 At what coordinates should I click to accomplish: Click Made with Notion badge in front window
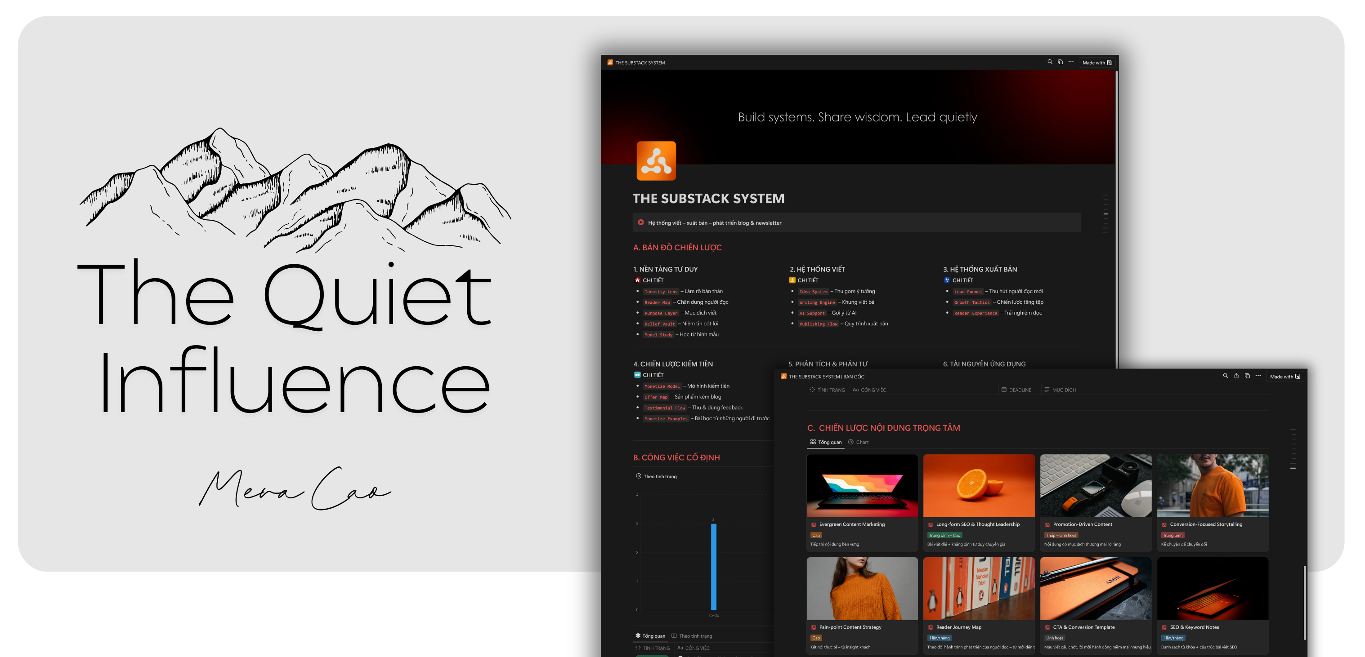(x=1285, y=377)
